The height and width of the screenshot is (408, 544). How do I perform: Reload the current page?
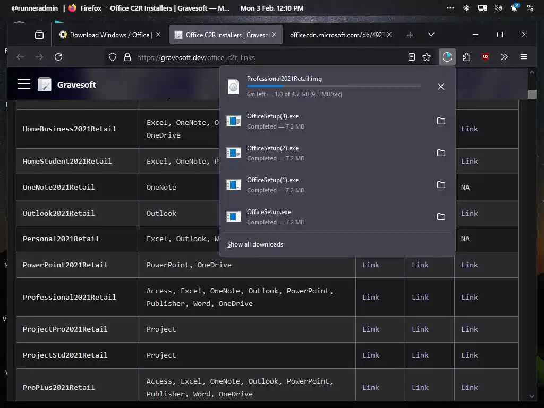[58, 57]
